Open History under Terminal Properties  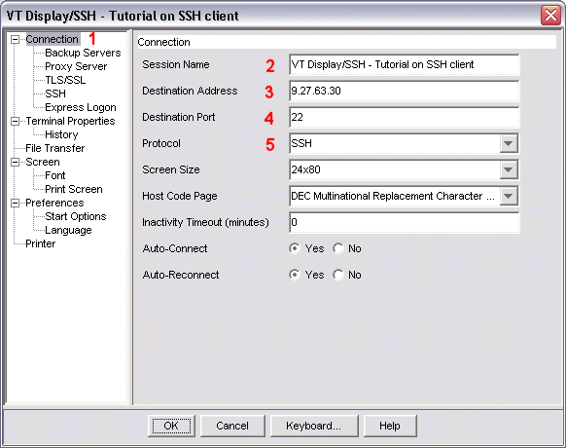tap(61, 134)
